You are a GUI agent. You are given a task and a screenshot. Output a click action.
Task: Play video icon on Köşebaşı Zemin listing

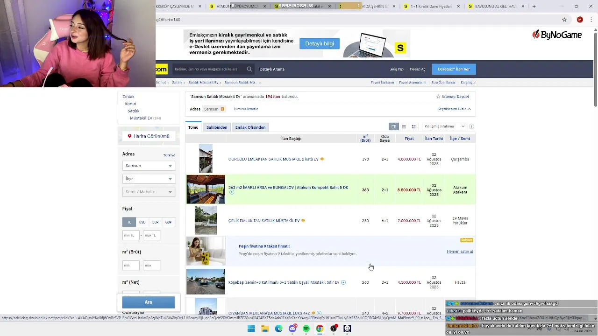(343, 282)
